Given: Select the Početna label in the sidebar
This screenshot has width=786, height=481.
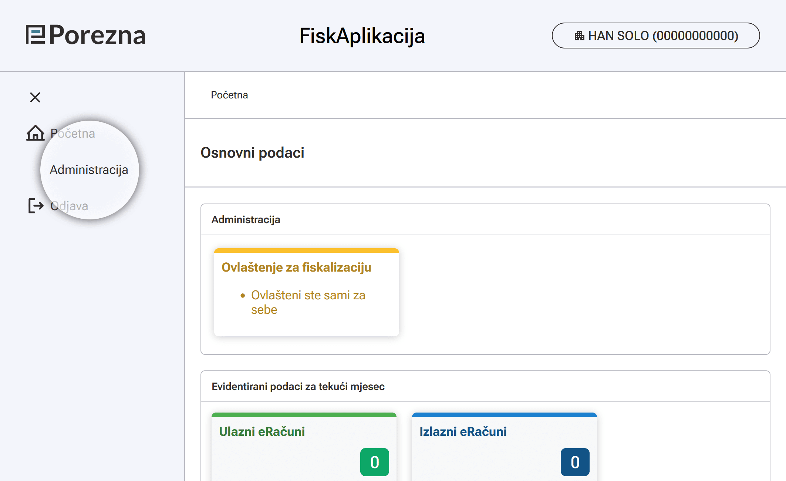Looking at the screenshot, I should [73, 134].
